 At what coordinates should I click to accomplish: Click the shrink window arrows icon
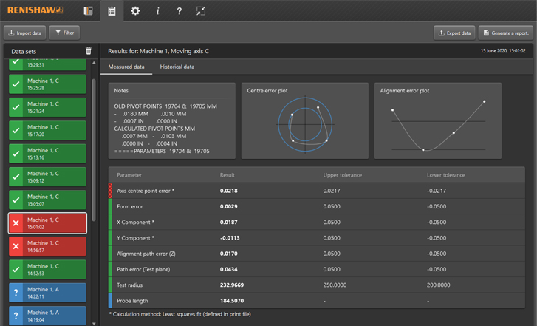(202, 11)
